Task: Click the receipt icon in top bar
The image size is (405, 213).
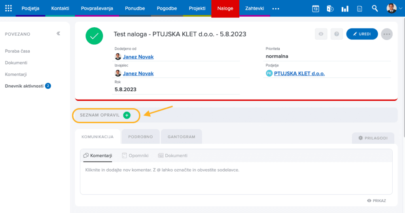Action: point(360,8)
